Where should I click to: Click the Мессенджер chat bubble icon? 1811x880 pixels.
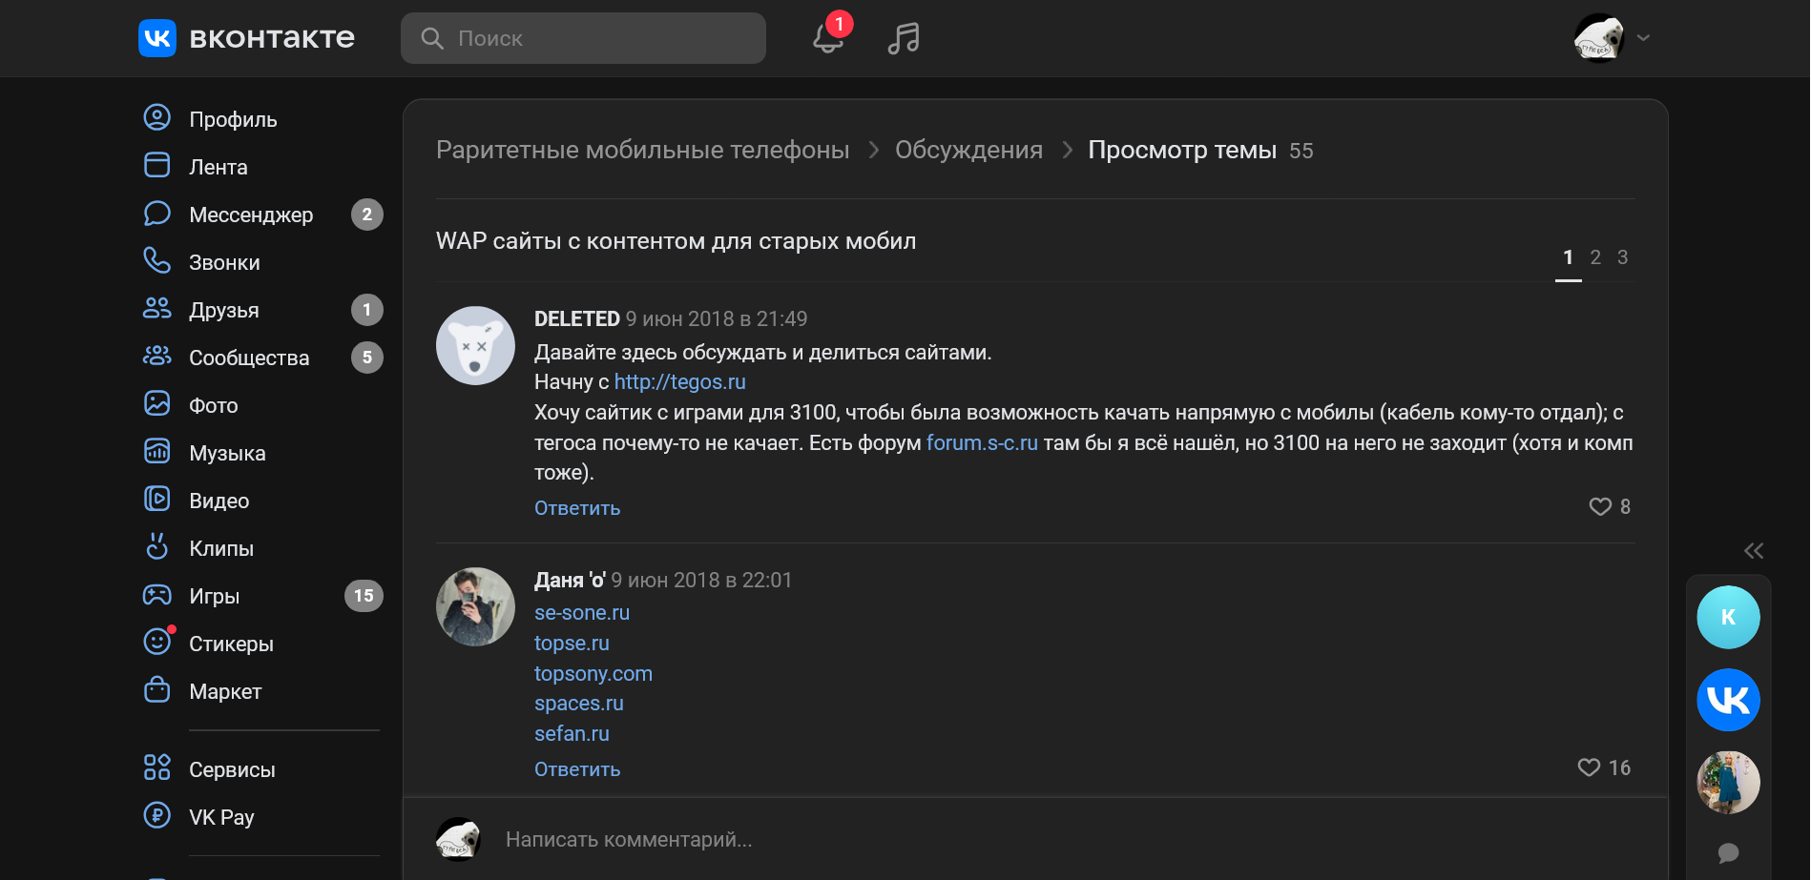point(156,214)
